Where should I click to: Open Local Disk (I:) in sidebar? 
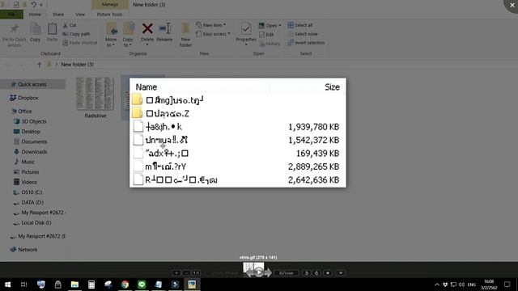pyautogui.click(x=32, y=223)
